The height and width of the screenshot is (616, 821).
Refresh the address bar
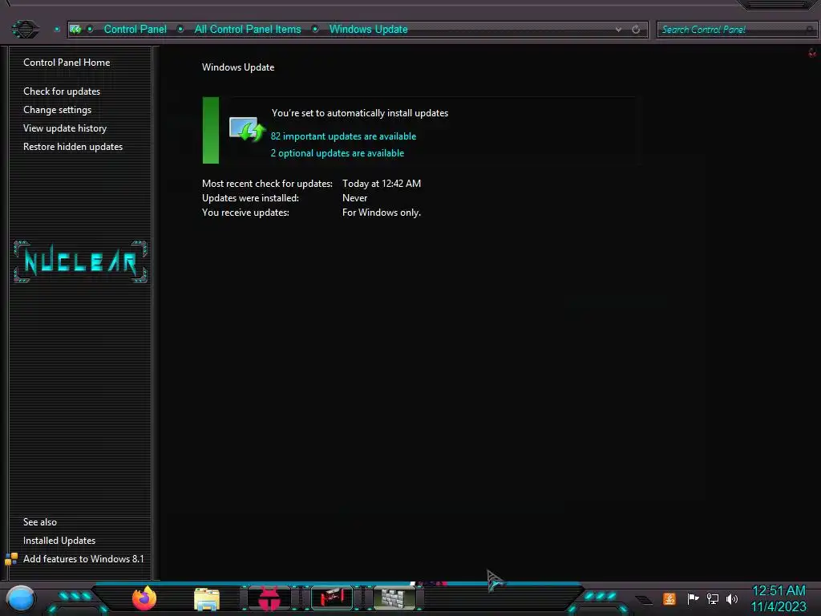(x=636, y=30)
